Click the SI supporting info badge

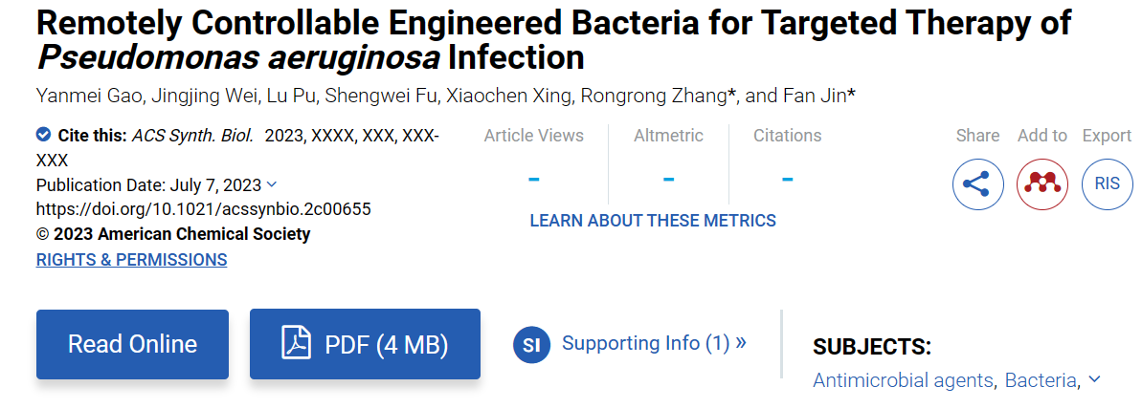tap(531, 344)
